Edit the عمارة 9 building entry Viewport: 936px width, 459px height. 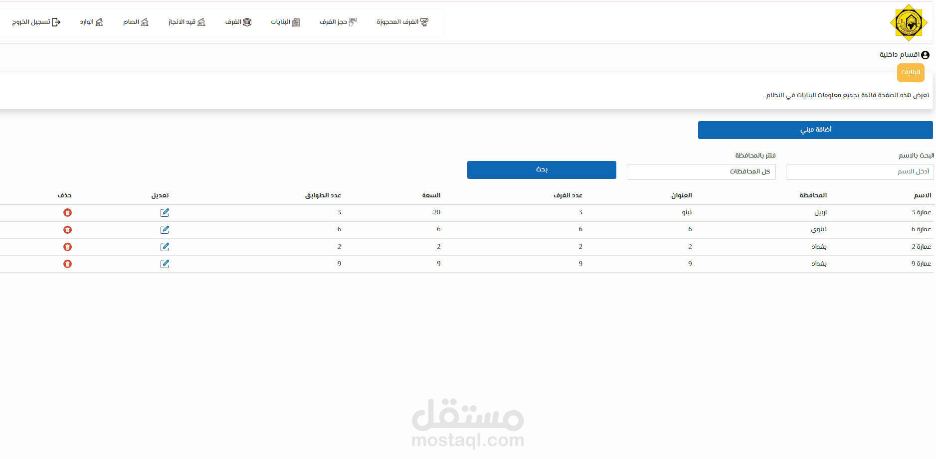click(x=165, y=264)
